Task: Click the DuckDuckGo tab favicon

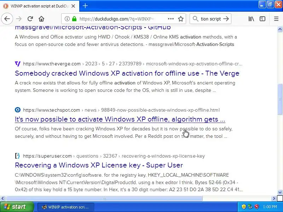Action: tap(6, 6)
